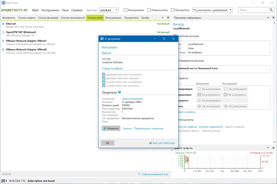The height and width of the screenshot is (184, 277).
Task: Close the График трафика panel
Action: (x=273, y=148)
